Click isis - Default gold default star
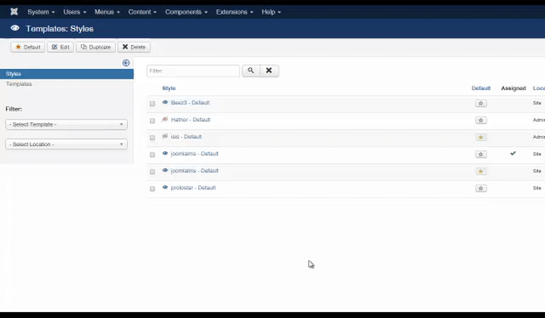This screenshot has width=545, height=318. [x=481, y=137]
